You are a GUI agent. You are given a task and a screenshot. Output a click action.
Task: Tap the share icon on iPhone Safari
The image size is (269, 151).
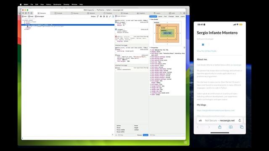(x=220, y=127)
